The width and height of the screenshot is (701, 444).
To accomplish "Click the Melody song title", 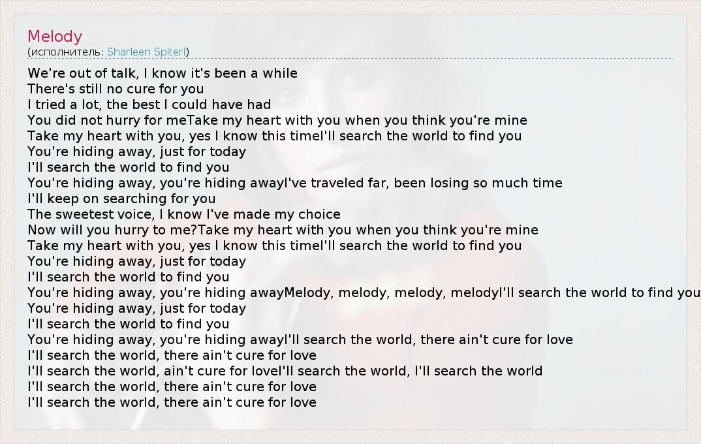I will click(55, 37).
